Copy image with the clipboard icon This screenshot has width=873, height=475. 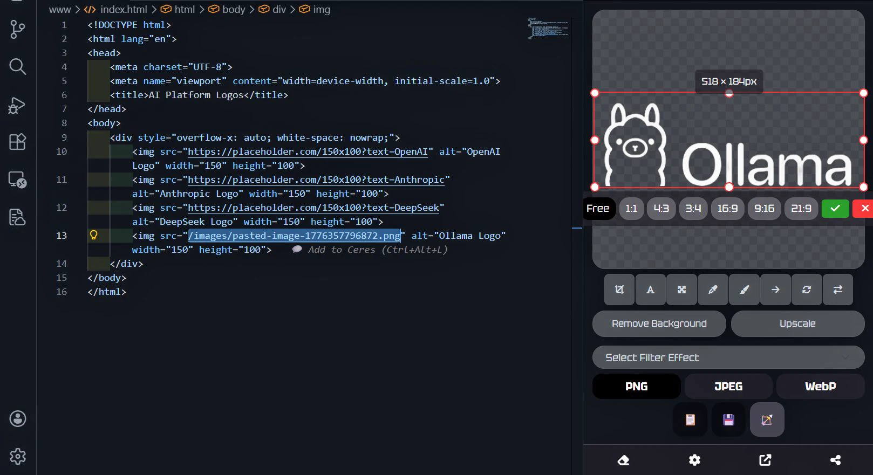click(x=690, y=419)
